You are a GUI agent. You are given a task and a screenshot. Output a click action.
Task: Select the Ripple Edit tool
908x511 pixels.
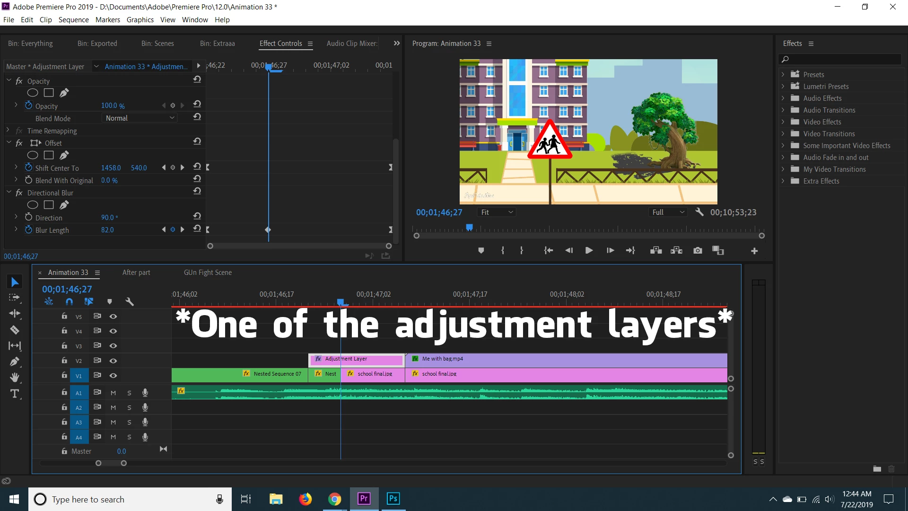pyautogui.click(x=15, y=314)
